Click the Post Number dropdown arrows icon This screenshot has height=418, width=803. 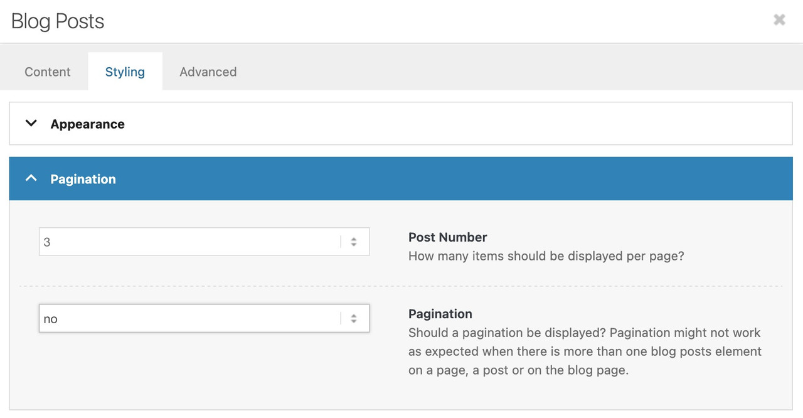coord(354,242)
